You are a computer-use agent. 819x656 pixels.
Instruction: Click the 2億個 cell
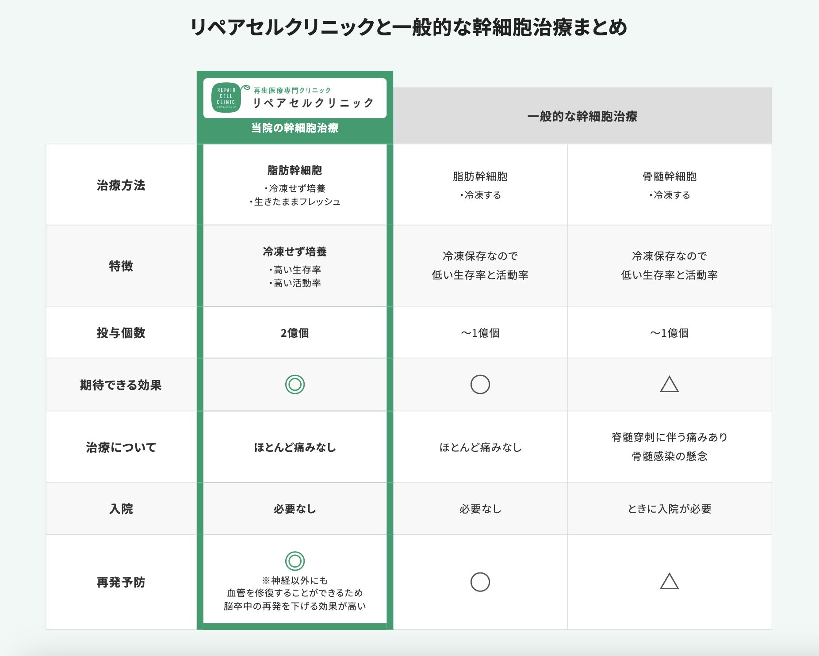295,333
